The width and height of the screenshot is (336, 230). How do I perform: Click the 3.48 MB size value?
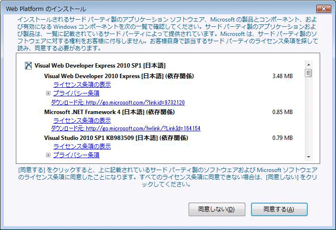282,76
